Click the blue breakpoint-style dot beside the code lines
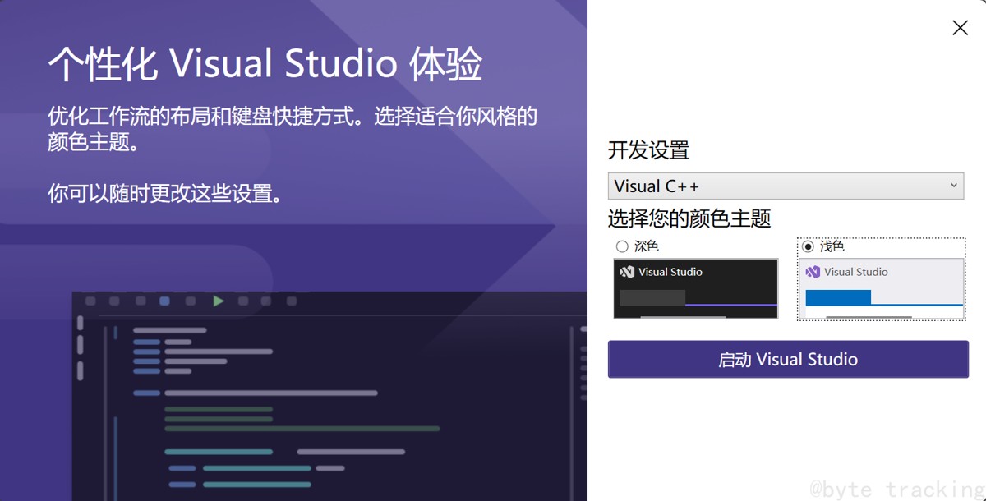 point(115,333)
